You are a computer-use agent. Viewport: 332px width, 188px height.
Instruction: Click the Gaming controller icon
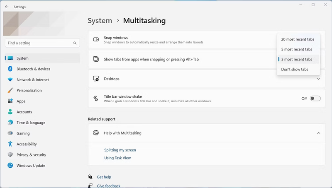click(10, 133)
